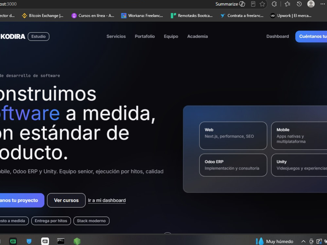Add page to favorites with star icon

262,4
